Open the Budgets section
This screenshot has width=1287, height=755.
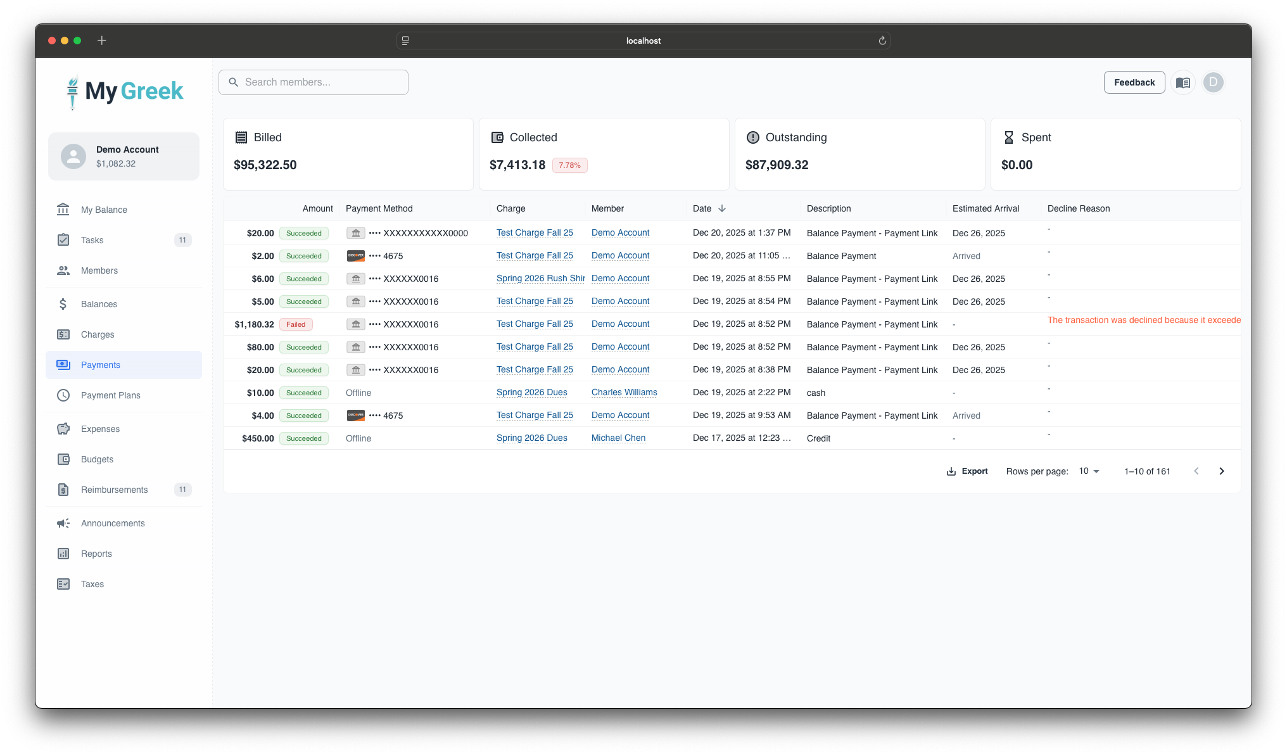click(x=96, y=459)
